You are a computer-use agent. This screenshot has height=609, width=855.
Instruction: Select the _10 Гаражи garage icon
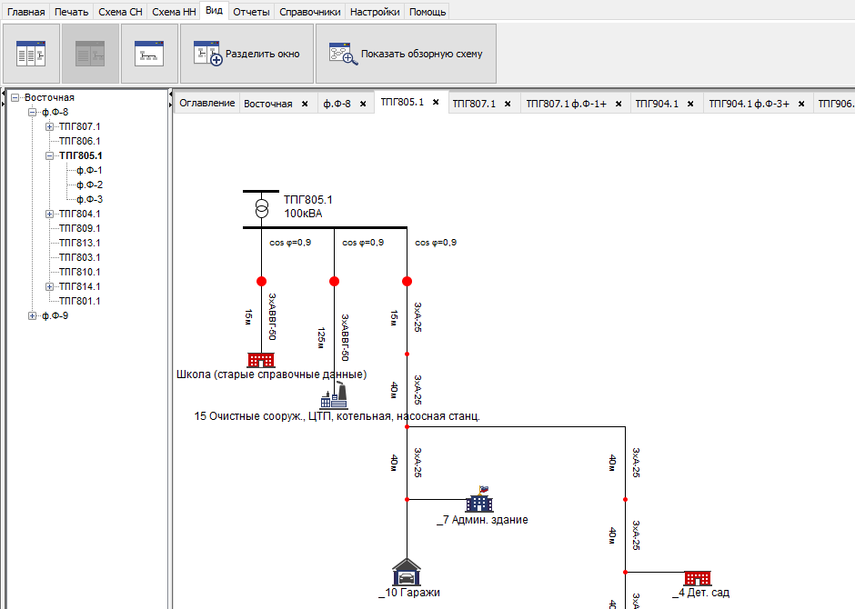[x=407, y=572]
